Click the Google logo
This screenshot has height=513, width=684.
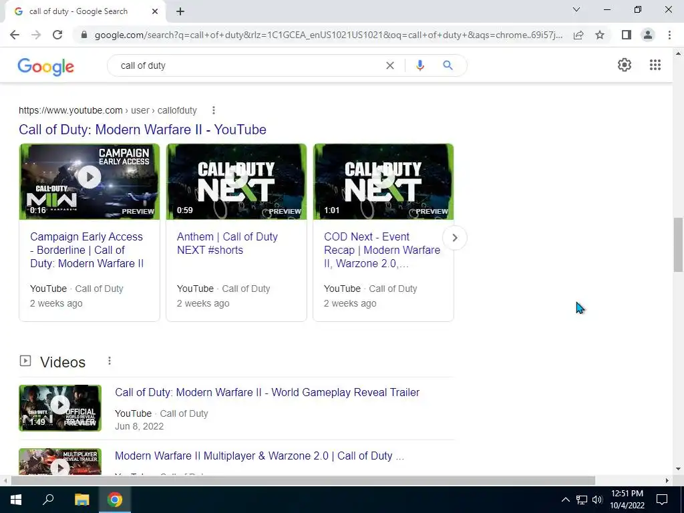[46, 66]
